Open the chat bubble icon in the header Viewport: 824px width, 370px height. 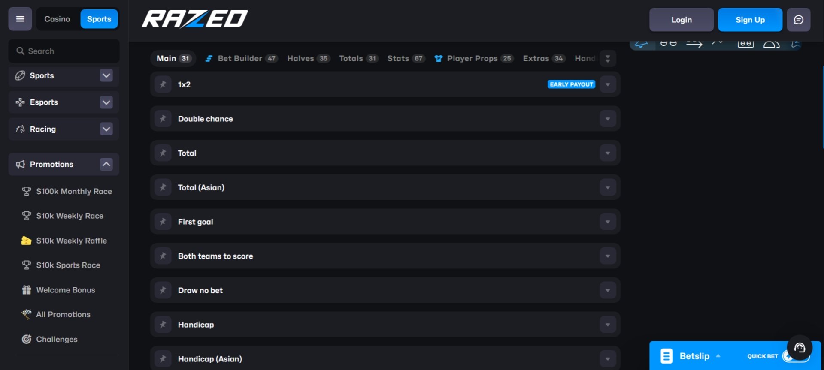pos(798,20)
